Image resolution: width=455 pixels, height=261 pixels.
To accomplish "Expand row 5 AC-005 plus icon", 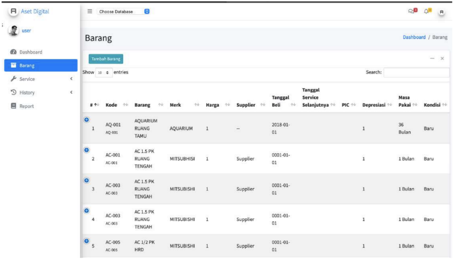I will pos(87,241).
